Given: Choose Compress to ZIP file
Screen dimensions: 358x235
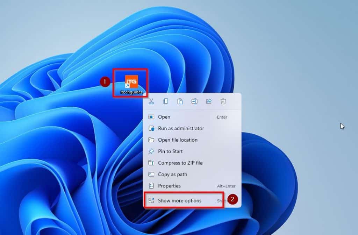Looking at the screenshot, I should [x=192, y=163].
